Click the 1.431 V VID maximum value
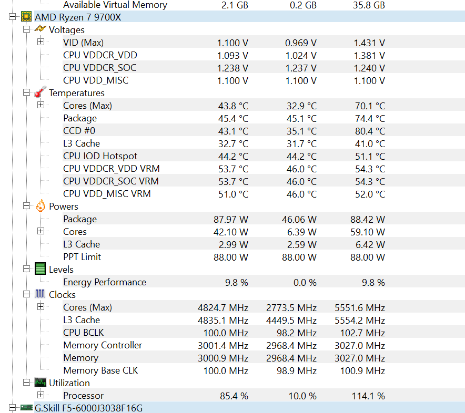Screen dimensions: 465x413 pyautogui.click(x=369, y=43)
